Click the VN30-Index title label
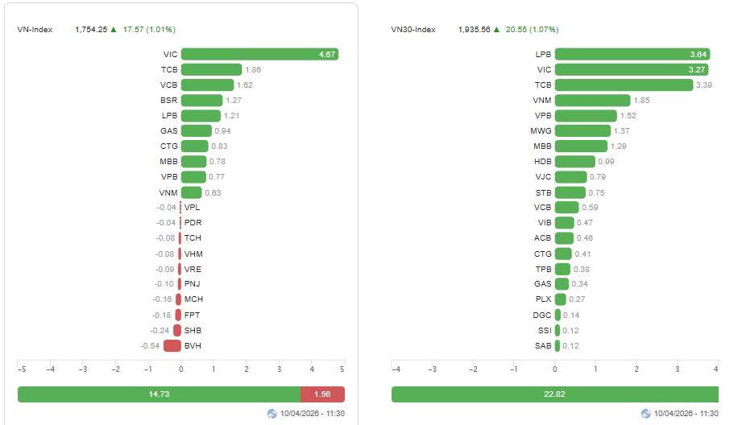Screen dimensions: 742x425 [x=413, y=30]
